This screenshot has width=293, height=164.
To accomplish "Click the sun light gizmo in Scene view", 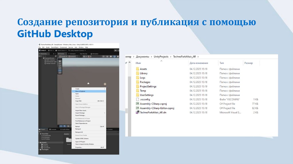I will coord(105,84).
